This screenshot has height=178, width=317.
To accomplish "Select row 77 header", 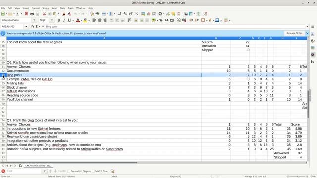I will point(3,133).
